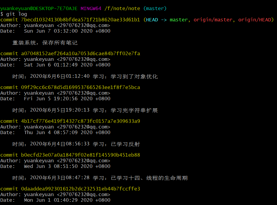
Task: Click Author line under commit 09f29cc6
Action: 55,93
